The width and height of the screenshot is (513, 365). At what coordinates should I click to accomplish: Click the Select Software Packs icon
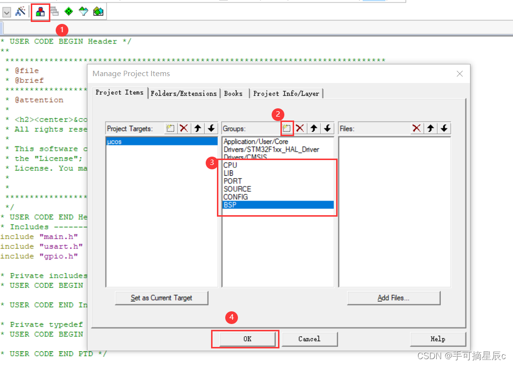(x=84, y=12)
